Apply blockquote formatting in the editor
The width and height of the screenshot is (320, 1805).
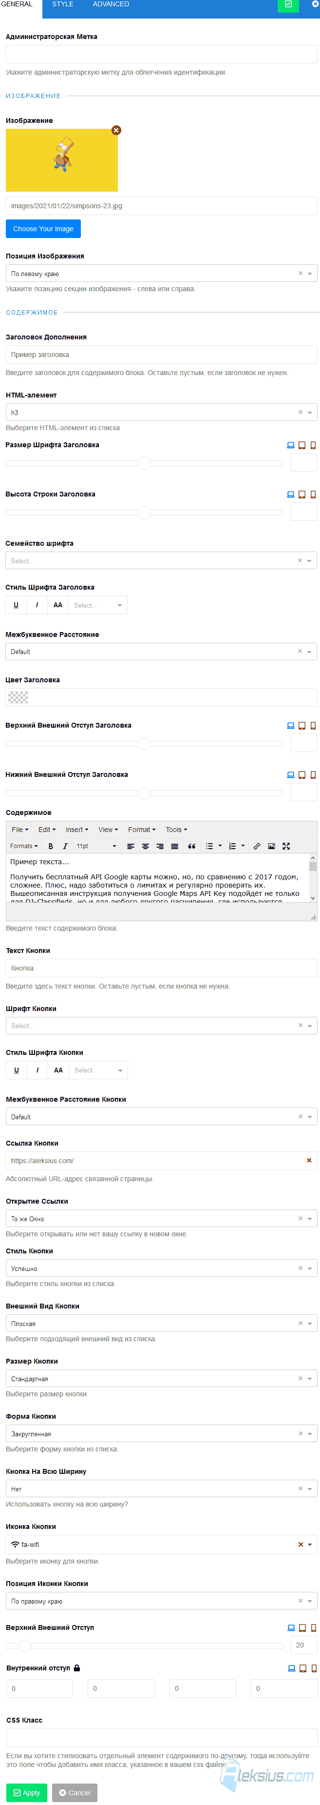(191, 847)
